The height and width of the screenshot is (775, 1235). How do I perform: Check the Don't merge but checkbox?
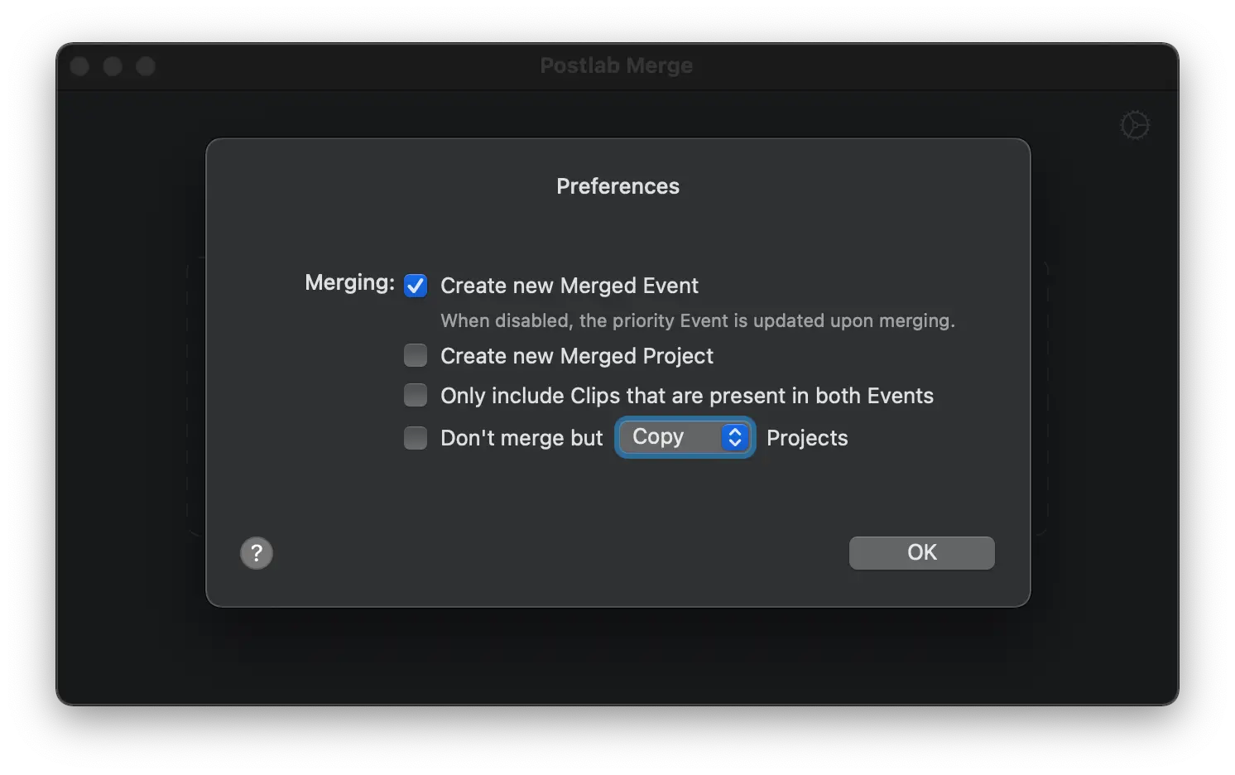pos(416,438)
